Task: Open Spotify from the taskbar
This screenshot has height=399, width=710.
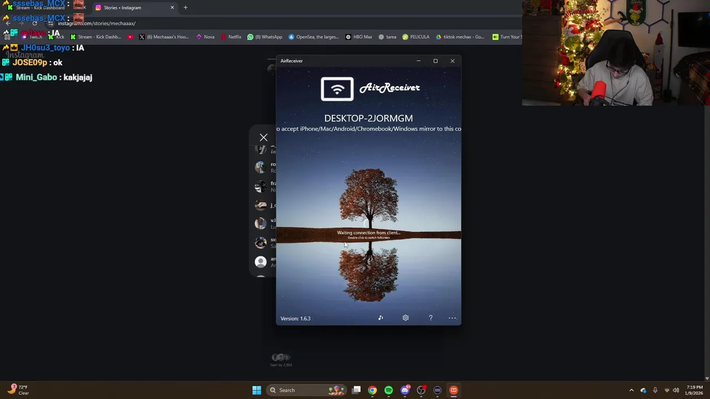Action: [x=388, y=390]
